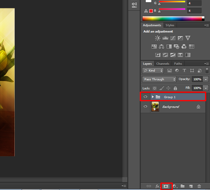The height and width of the screenshot is (190, 210).
Task: Add a Color Lookup adjustment
Action: 192,47
